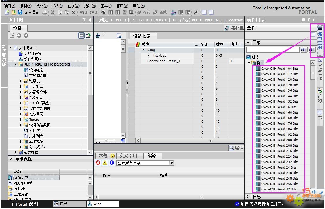Click the back arrow in project tree
The width and height of the screenshot is (325, 209).
click(19, 36)
